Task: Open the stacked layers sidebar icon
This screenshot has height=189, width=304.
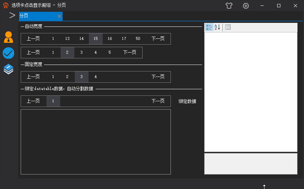Action: coord(8,69)
